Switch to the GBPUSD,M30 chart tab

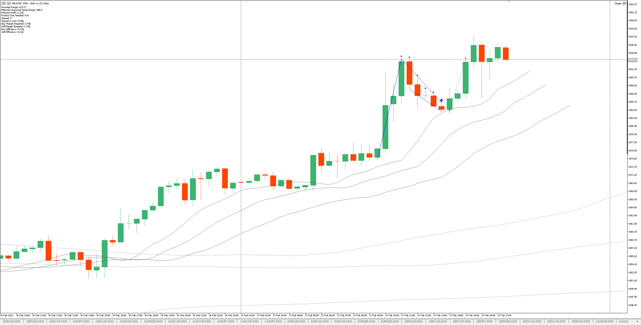[35, 321]
